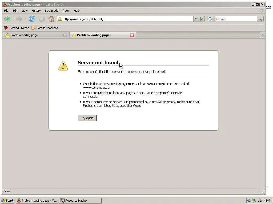Click the warning icon in address bar
Image resolution: width=273 pixels, height=204 pixels.
pos(60,19)
